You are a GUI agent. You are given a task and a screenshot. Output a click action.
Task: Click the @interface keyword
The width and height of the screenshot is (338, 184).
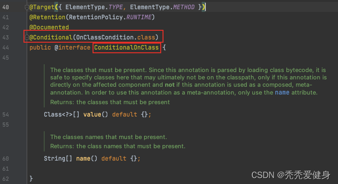click(x=72, y=47)
